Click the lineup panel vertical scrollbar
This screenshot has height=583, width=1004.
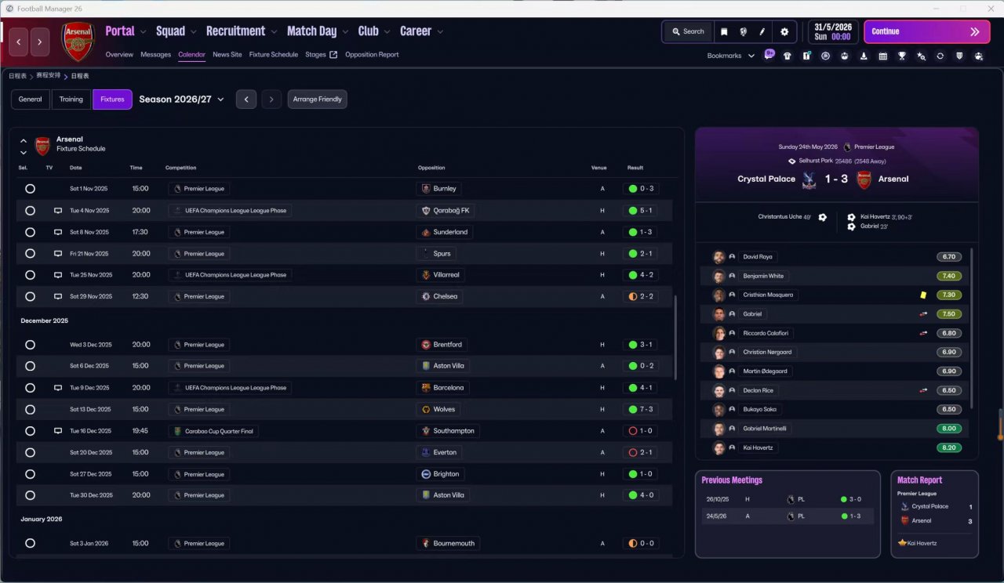point(972,328)
